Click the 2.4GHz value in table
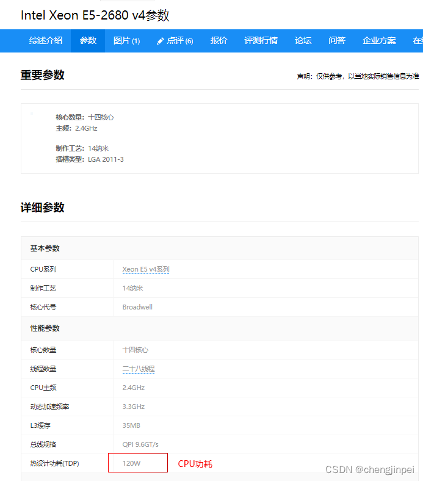Screen dimensions: 423x481 (x=134, y=388)
